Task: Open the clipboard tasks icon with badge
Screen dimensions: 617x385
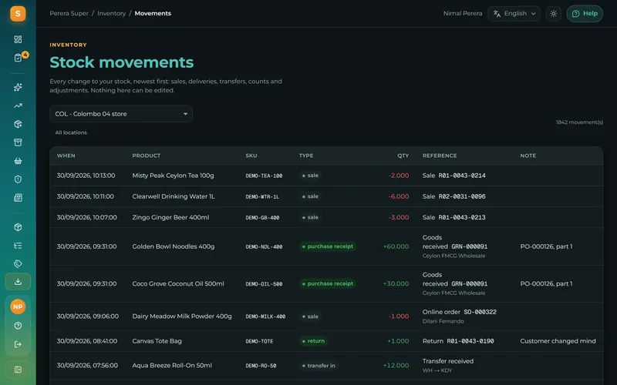Action: (x=18, y=58)
